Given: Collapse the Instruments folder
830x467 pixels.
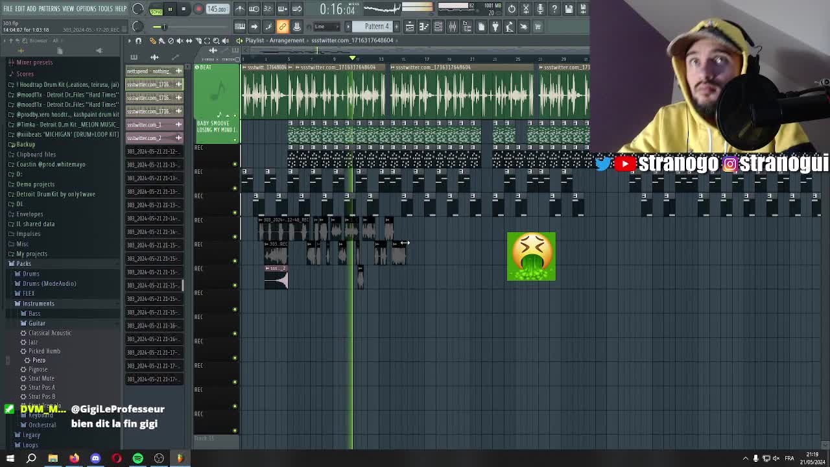Looking at the screenshot, I should 38,304.
